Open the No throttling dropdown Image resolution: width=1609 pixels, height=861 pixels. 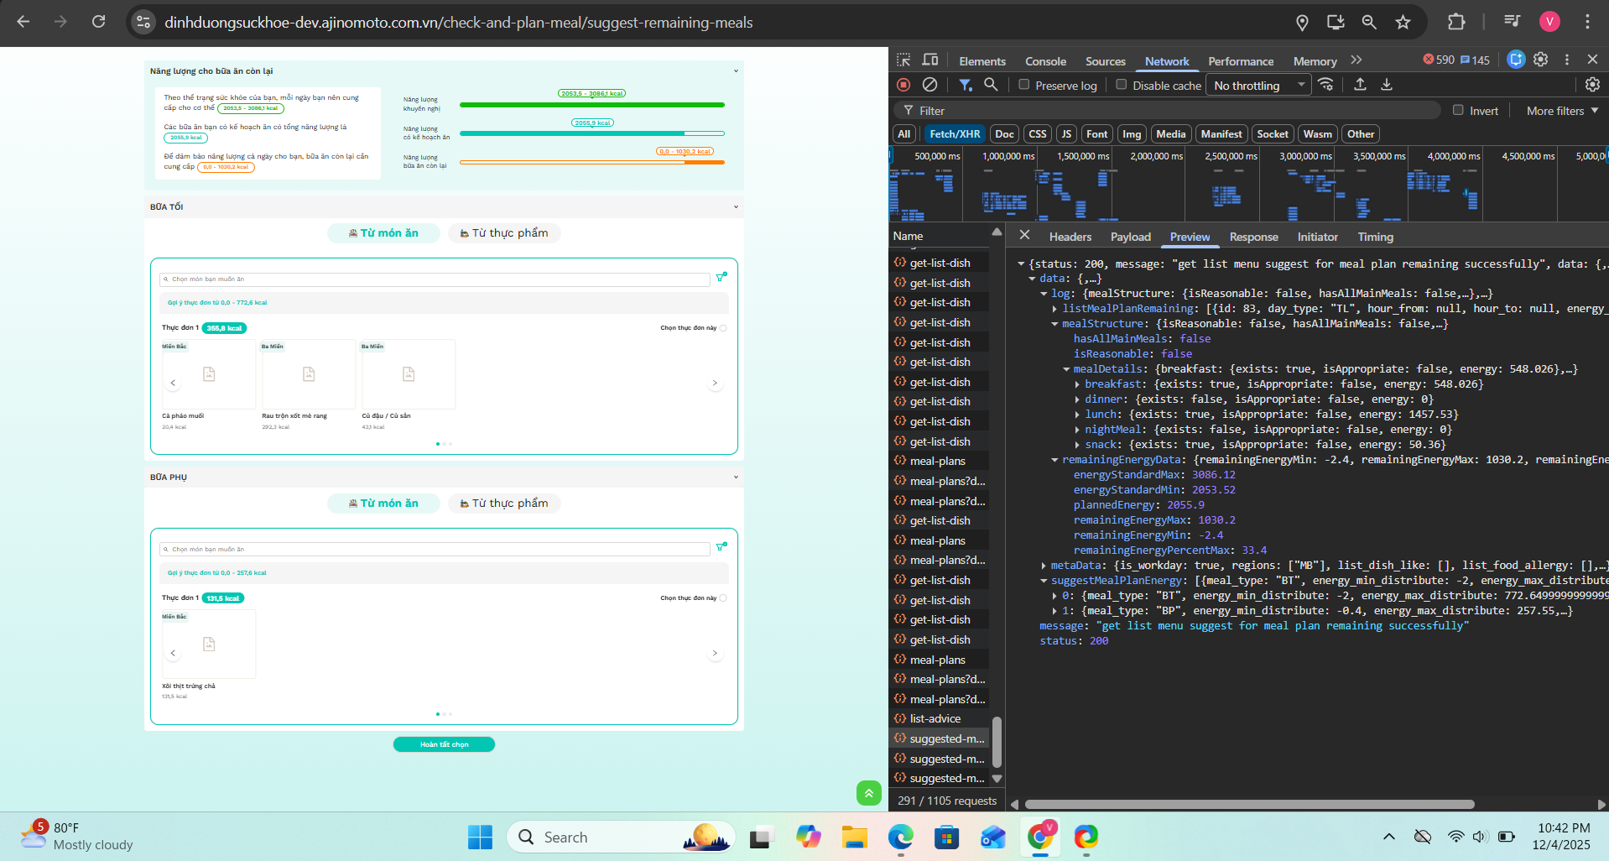pyautogui.click(x=1258, y=86)
